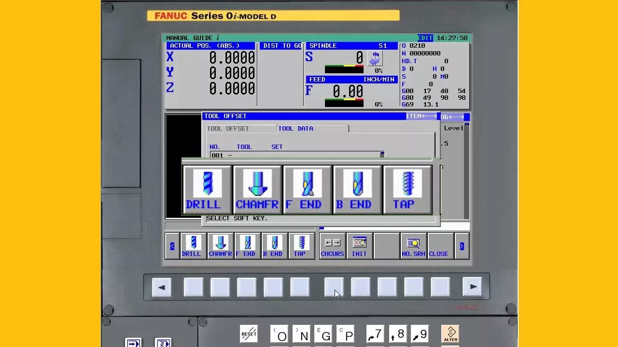This screenshot has height=347, width=618.
Task: Pick the large F END tool icon in popup
Action: click(308, 190)
